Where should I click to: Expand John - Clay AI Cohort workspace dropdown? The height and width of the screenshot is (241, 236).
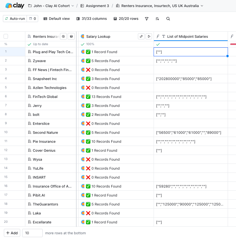click(73, 6)
